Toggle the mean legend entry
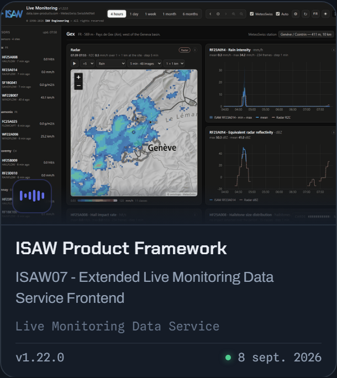Viewport: 337px width, 378px height. pyautogui.click(x=262, y=117)
